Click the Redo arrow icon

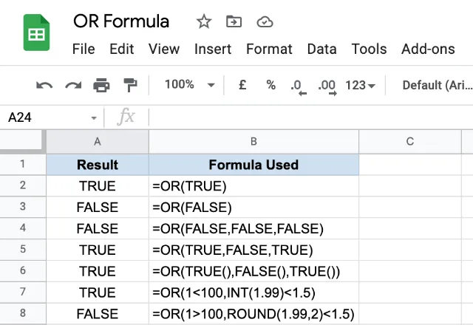click(x=73, y=86)
